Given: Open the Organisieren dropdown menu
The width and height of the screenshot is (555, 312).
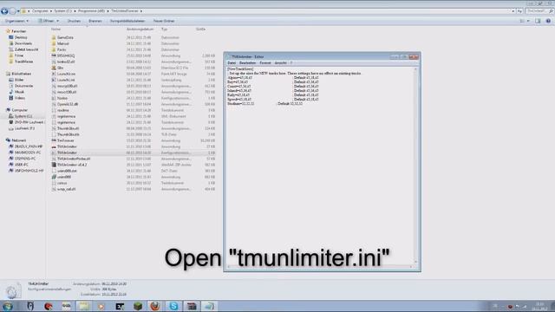Looking at the screenshot, I should 16,21.
